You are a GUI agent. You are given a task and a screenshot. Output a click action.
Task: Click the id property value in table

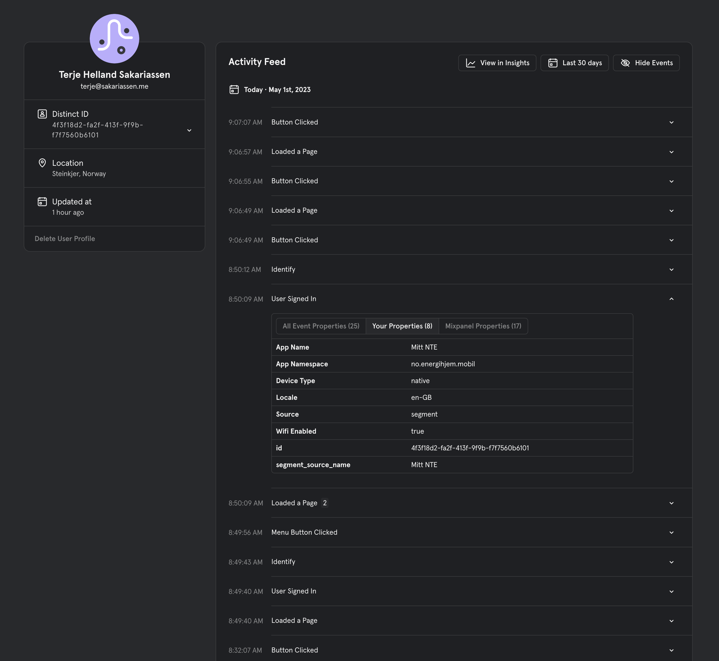[x=470, y=448]
